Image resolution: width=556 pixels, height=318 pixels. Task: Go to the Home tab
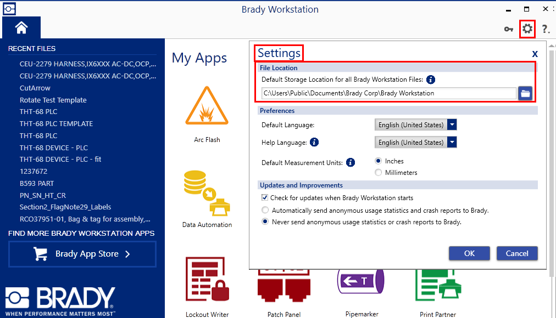(x=21, y=27)
